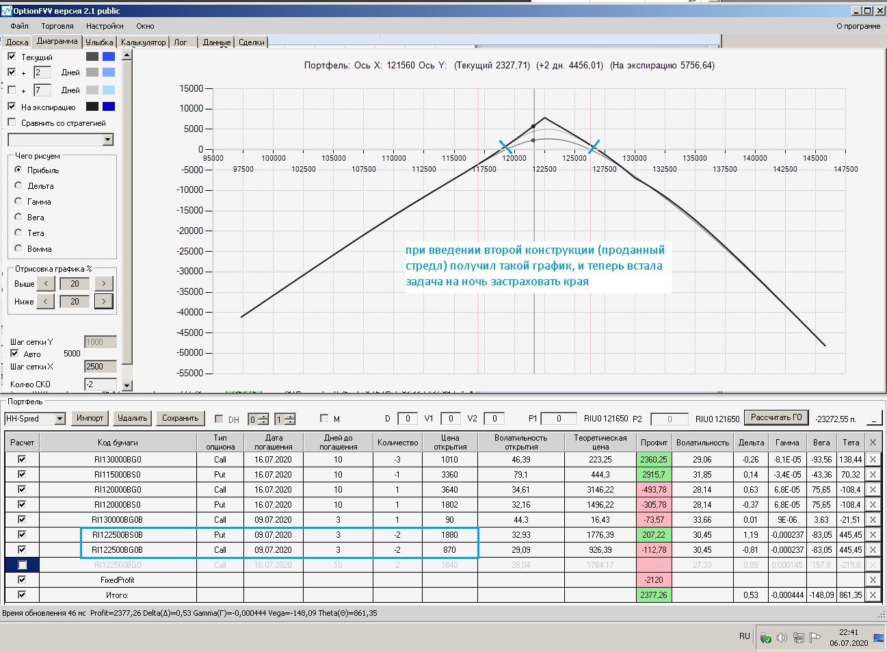Click the Safely Remove Hardware tray icon

(x=766, y=638)
